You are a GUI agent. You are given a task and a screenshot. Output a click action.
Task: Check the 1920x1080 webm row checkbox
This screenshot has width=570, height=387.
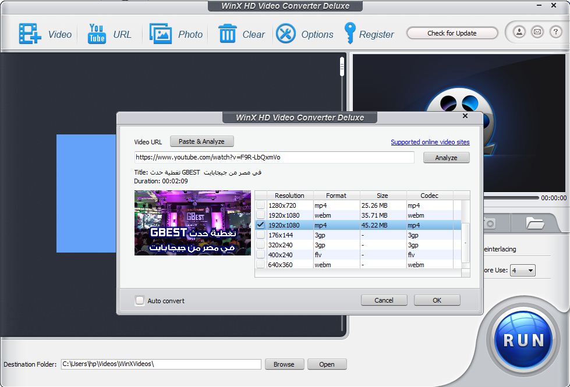pyautogui.click(x=260, y=215)
